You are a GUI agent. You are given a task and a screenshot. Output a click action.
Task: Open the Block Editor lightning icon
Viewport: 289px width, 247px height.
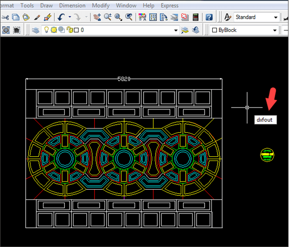[48, 17]
